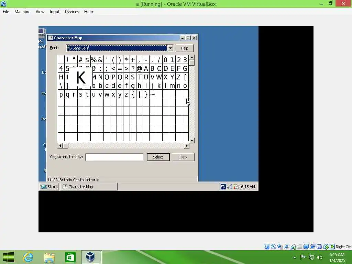
Task: Select the lowercase letter k cell
Action: (159, 86)
